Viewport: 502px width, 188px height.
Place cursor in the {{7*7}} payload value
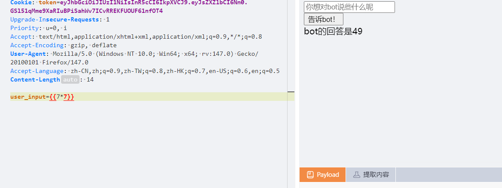62,97
